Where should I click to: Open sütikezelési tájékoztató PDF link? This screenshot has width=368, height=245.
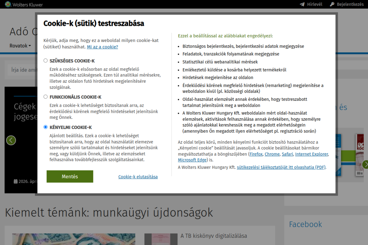tap(281, 167)
